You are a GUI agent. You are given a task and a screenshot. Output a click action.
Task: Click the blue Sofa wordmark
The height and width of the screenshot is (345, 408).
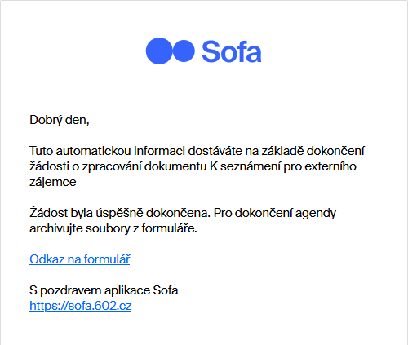click(x=232, y=51)
